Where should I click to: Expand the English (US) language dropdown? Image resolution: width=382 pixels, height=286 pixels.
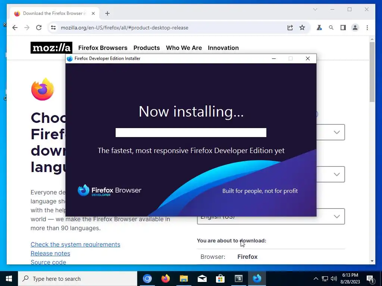(x=271, y=216)
